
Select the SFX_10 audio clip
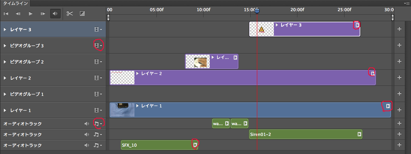[155, 145]
